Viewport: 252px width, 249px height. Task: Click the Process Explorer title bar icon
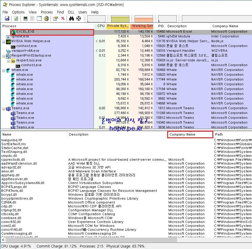click(x=5, y=4)
